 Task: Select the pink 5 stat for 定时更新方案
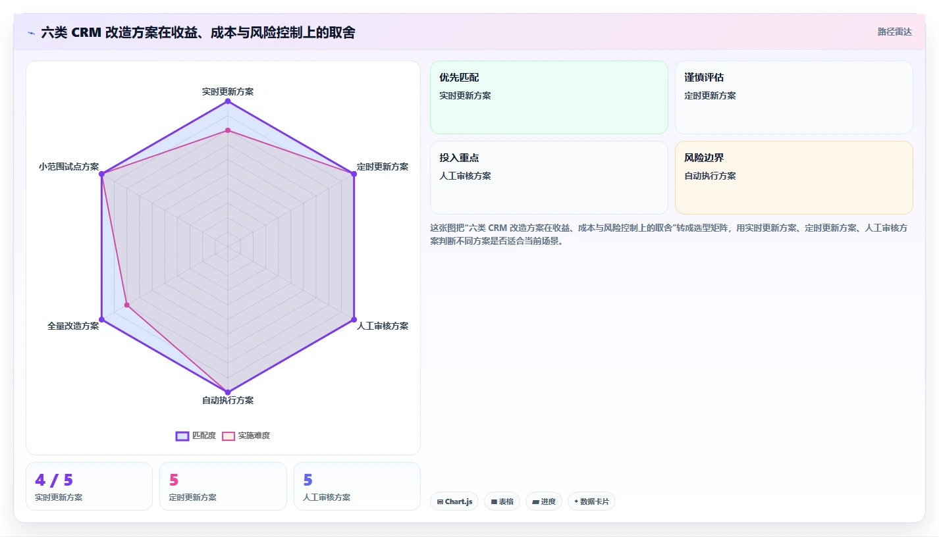point(223,486)
